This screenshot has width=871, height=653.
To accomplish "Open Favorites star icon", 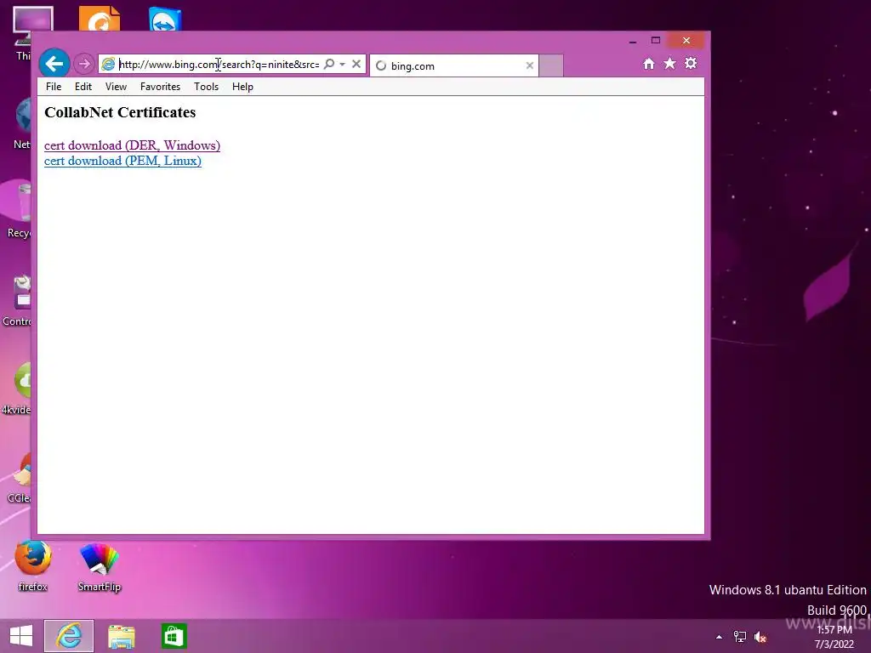I will coord(670,64).
